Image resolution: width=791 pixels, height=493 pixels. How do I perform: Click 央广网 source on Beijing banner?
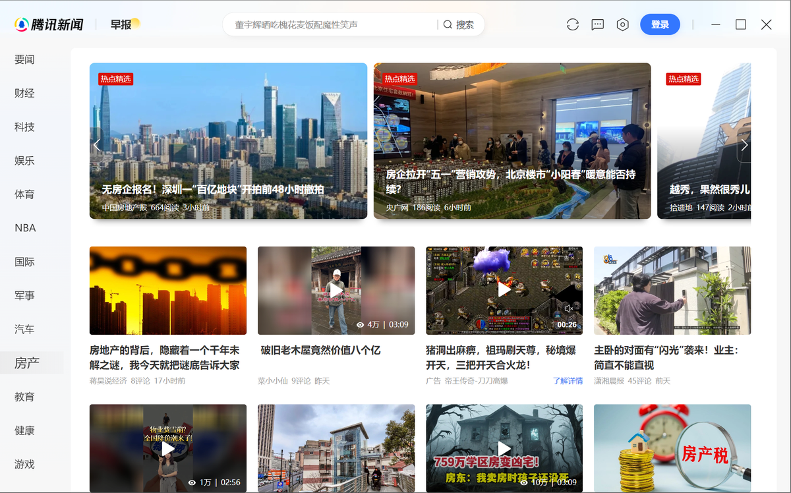[x=397, y=207]
